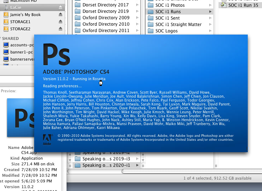Click the Speaking o...s 2019-i3 folder icon
The height and width of the screenshot is (191, 262).
click(x=78, y=159)
